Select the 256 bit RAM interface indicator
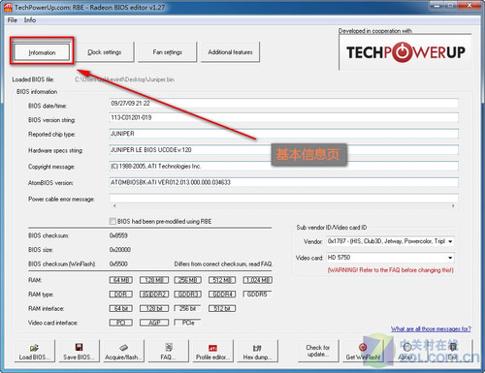Image resolution: width=485 pixels, height=373 pixels. pyautogui.click(x=187, y=308)
